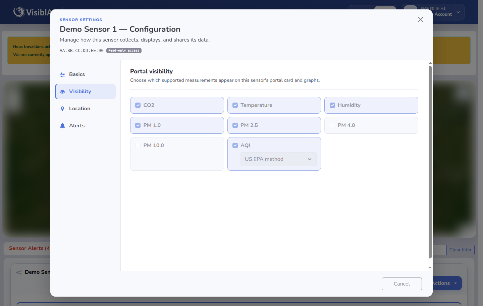Viewport: 483px width, 306px height.
Task: Uncheck the CO2 measurement checkbox
Action: coord(138,105)
